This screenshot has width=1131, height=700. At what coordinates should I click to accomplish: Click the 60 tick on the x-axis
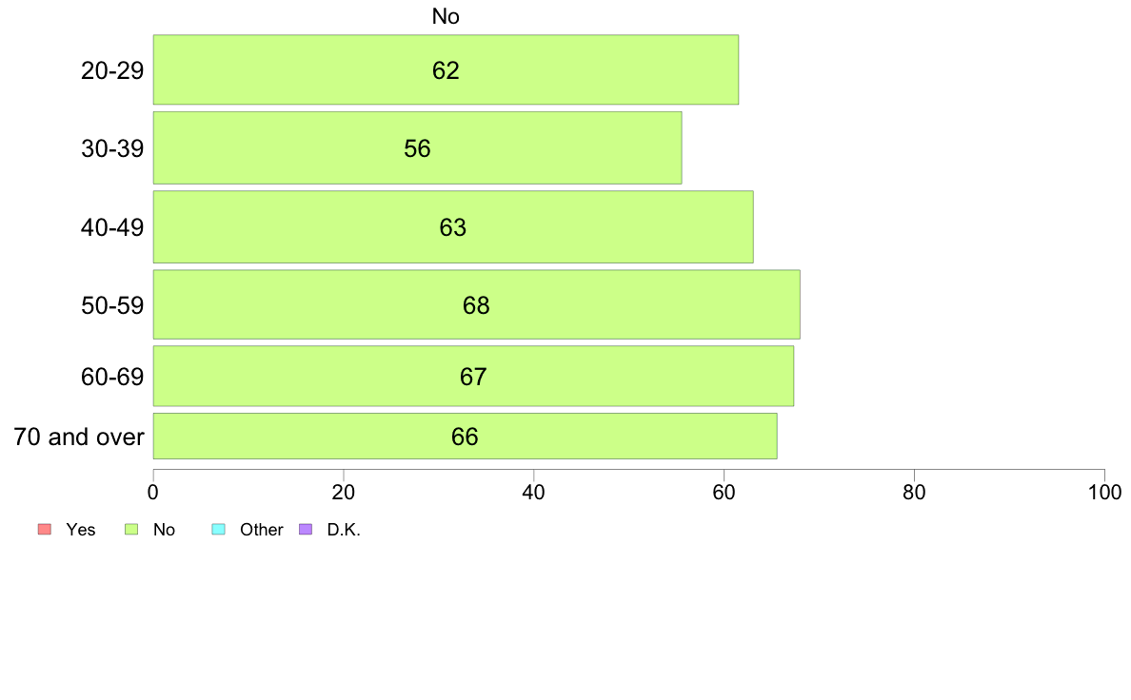(724, 493)
